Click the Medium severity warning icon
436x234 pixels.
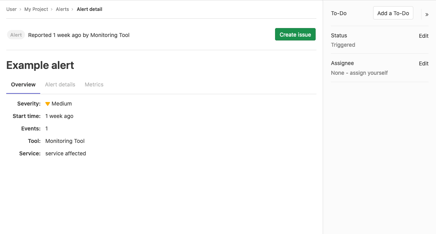pyautogui.click(x=47, y=104)
